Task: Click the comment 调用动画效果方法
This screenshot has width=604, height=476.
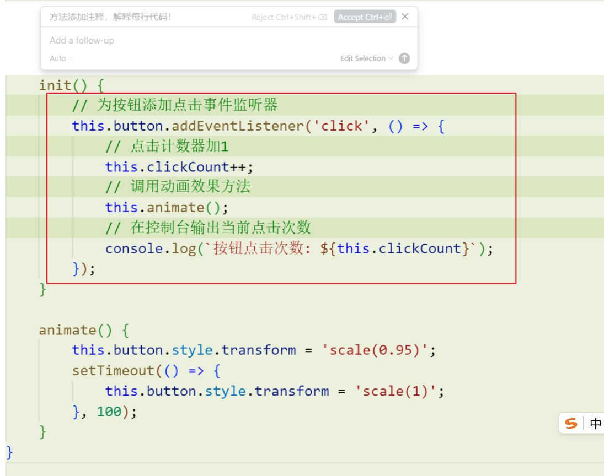Action: [x=178, y=187]
